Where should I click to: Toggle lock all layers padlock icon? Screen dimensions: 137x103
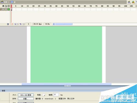coord(6,6)
